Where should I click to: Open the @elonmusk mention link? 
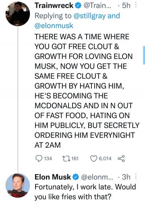[54, 25]
